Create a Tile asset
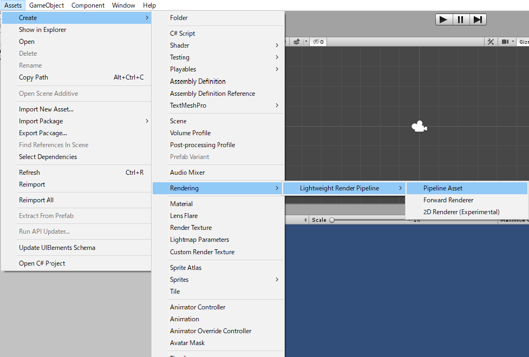The width and height of the screenshot is (529, 357). (x=218, y=292)
